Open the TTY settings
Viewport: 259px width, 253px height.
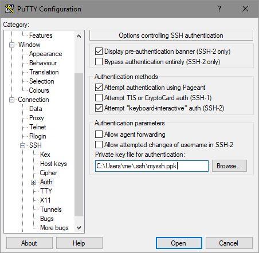click(46, 191)
